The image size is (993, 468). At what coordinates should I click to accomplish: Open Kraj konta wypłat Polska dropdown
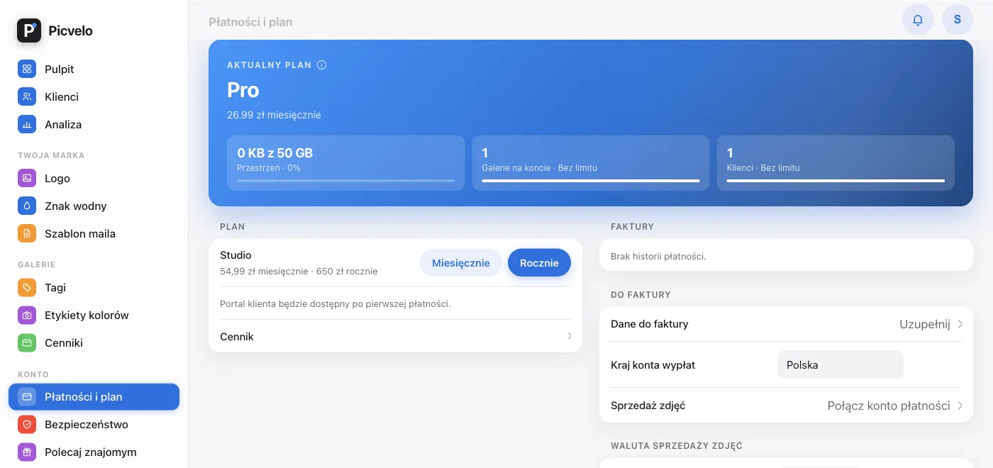841,365
